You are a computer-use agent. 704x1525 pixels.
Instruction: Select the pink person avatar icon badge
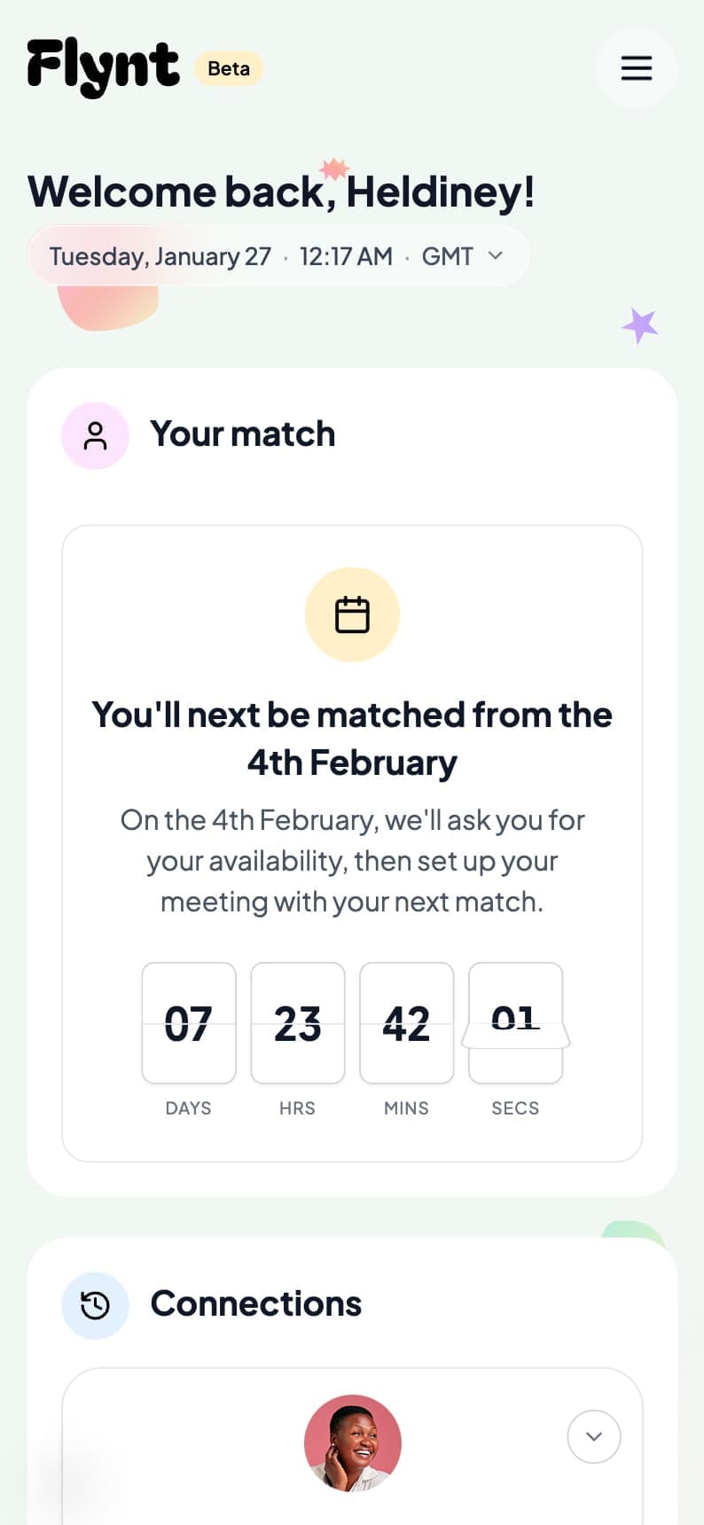tap(95, 435)
